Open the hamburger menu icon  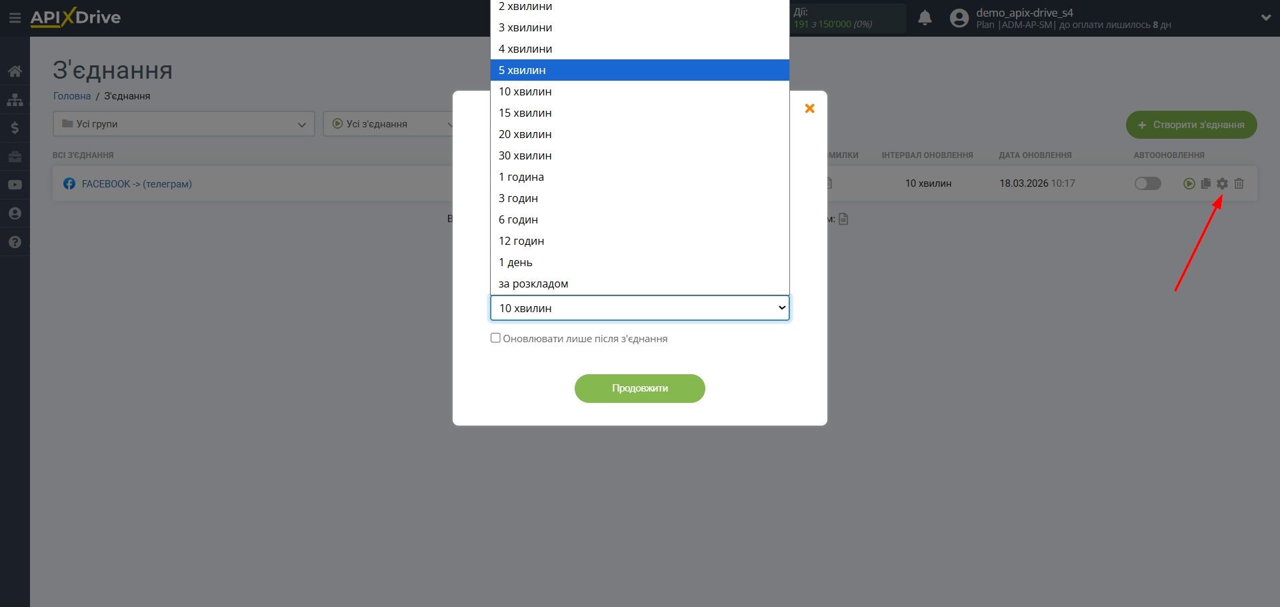click(15, 18)
